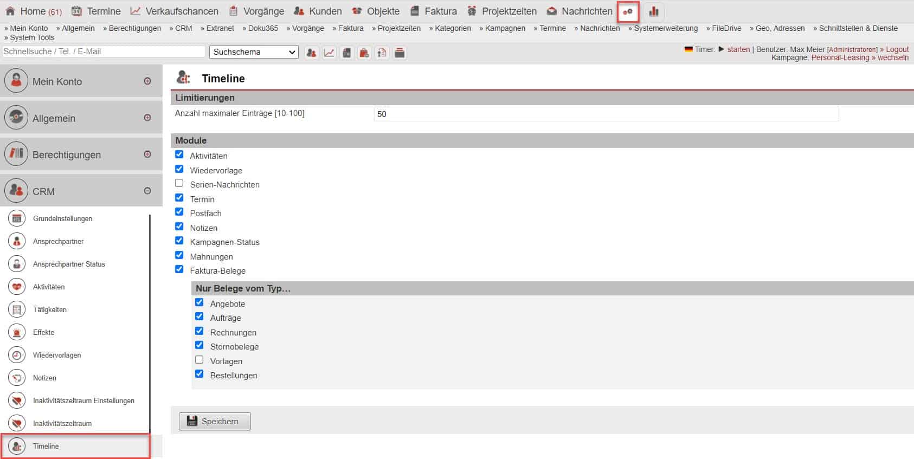
Task: Click the contacts people icon in quick toolbar
Action: coord(311,53)
